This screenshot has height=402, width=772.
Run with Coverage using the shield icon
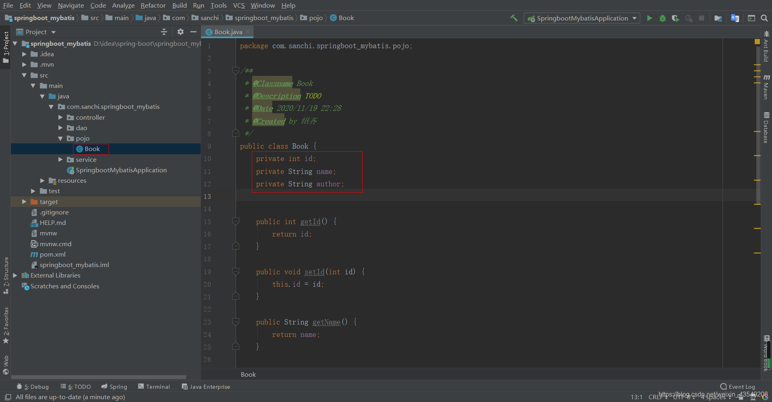tap(675, 18)
